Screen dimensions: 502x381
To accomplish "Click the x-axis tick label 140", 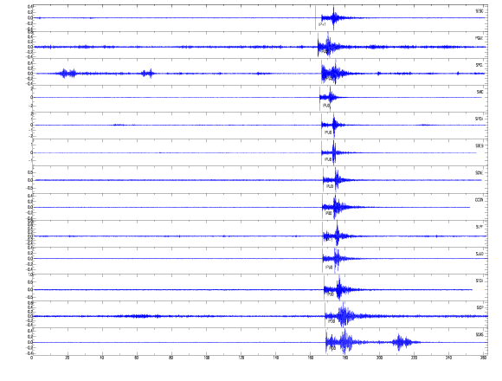I will point(275,358).
